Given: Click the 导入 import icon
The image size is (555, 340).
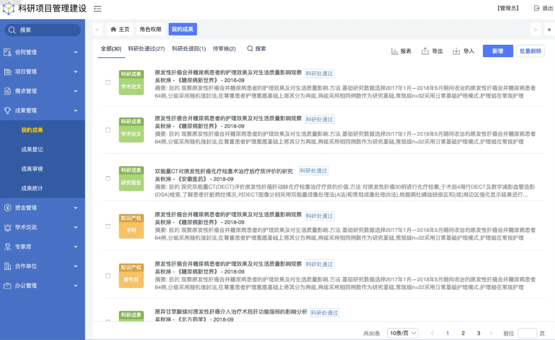Looking at the screenshot, I should pos(456,51).
